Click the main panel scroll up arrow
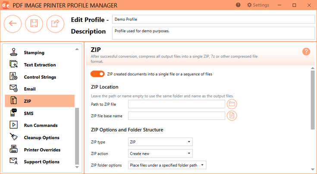Viewport: 317px width, 174px height. [x=313, y=68]
